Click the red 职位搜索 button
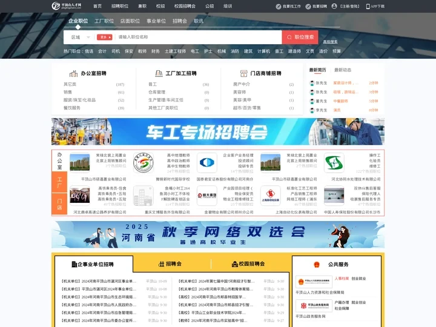This screenshot has height=327, width=436. click(x=300, y=37)
